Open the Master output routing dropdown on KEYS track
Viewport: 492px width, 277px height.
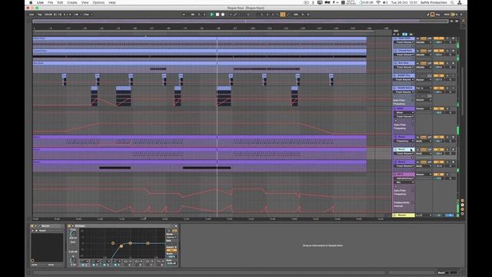click(x=424, y=175)
